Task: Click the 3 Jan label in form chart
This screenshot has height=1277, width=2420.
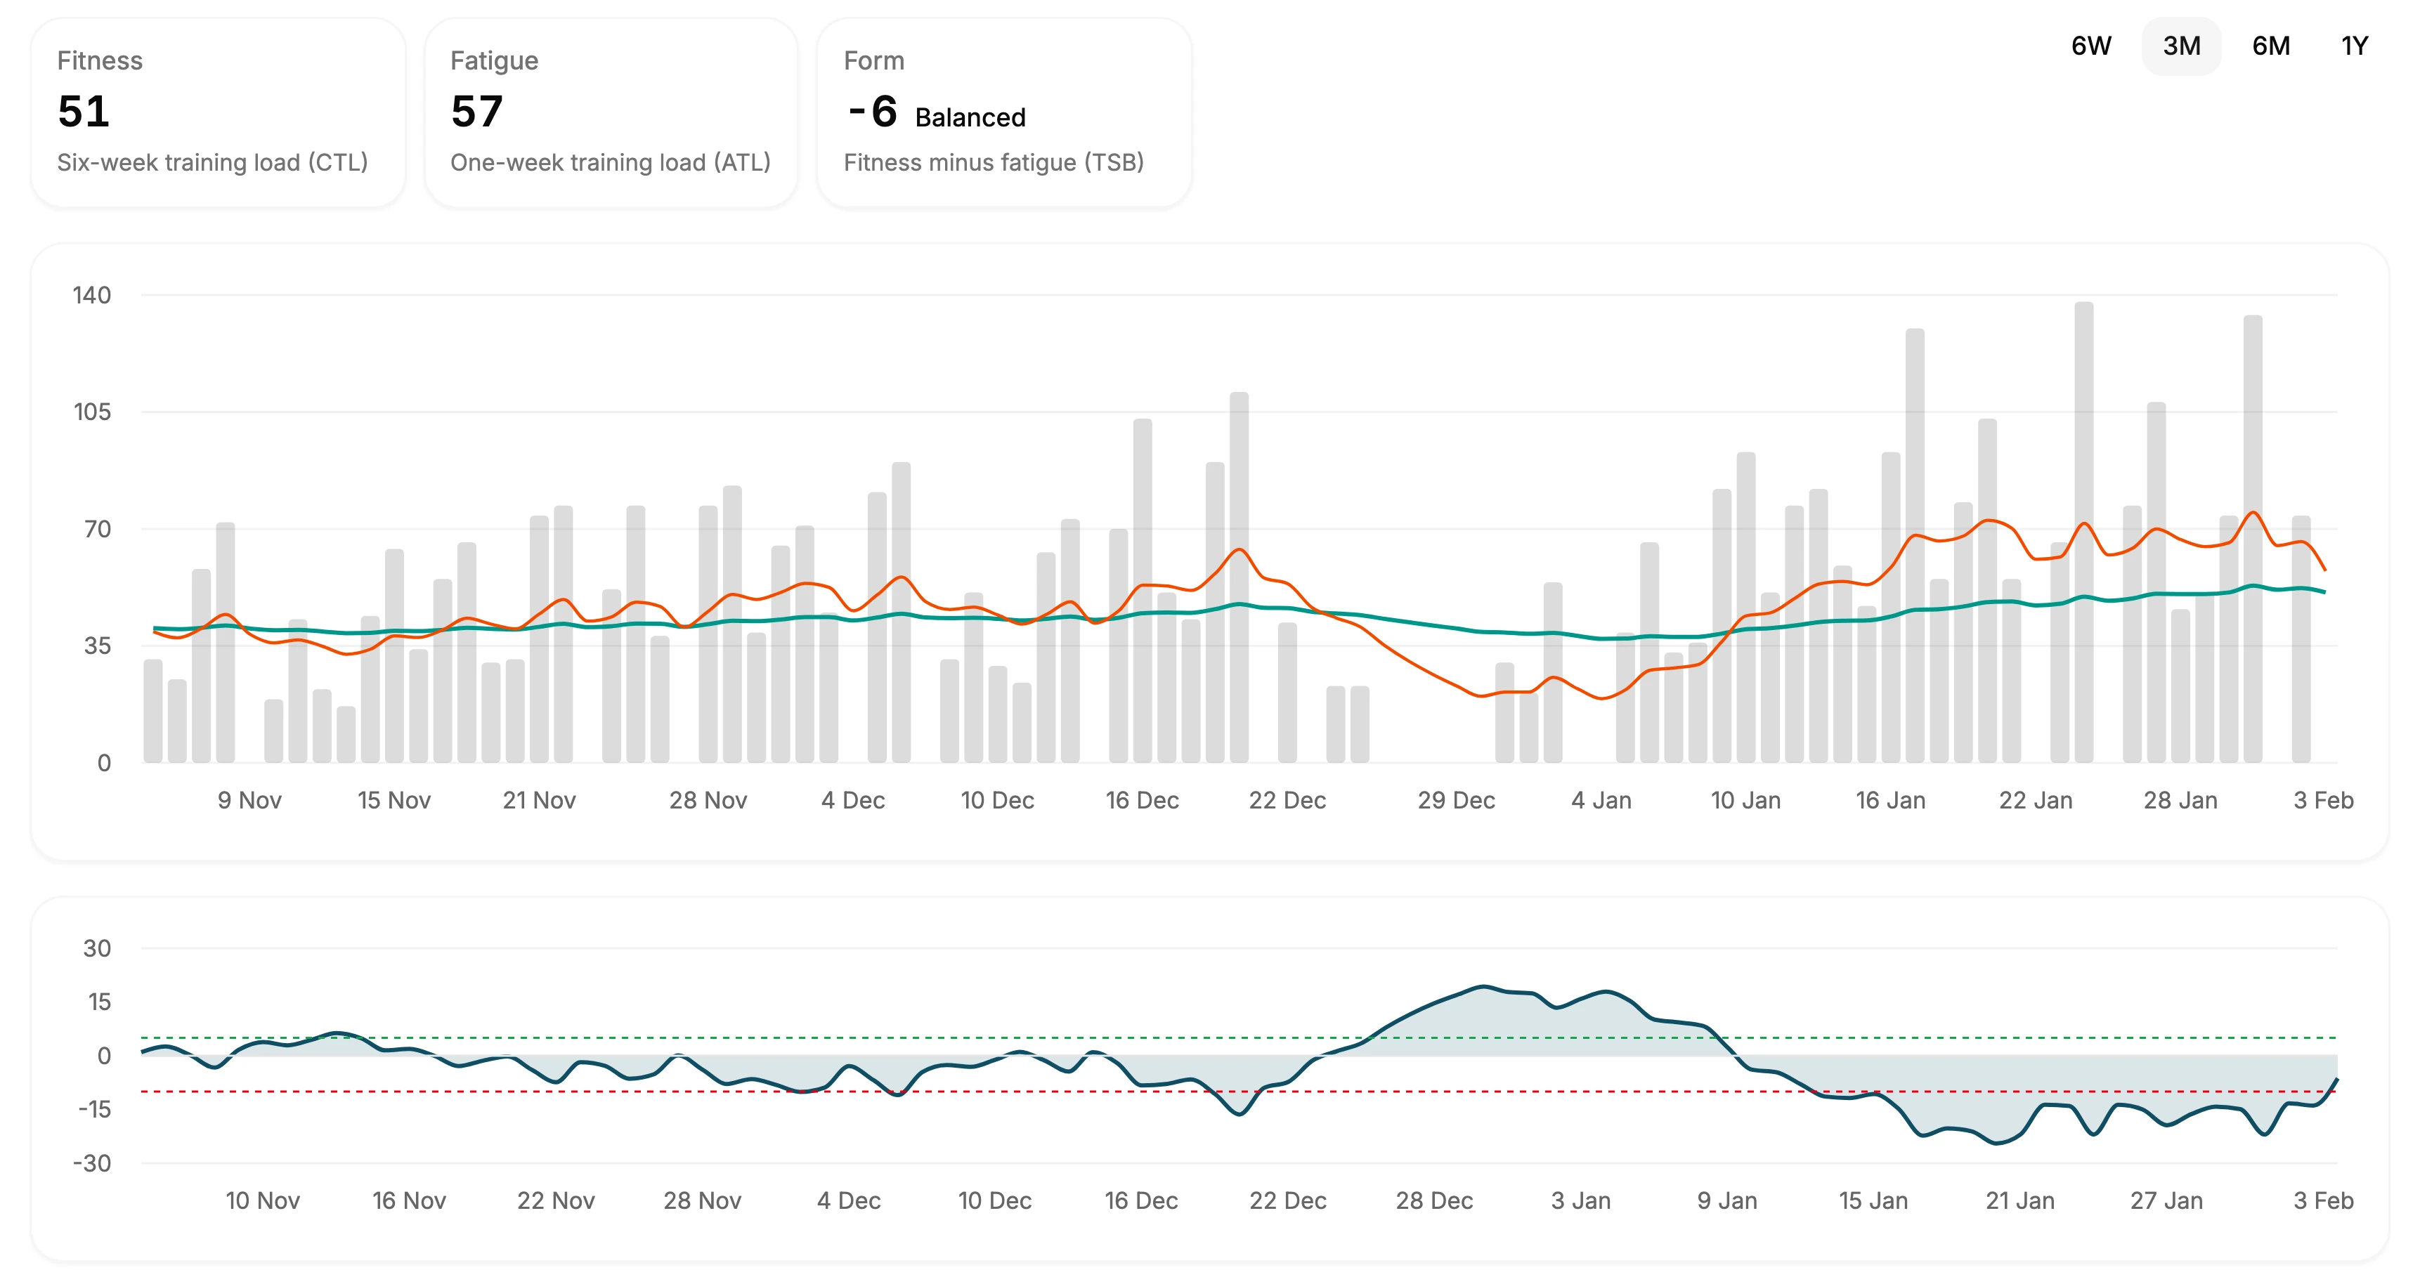Action: (x=1580, y=1200)
